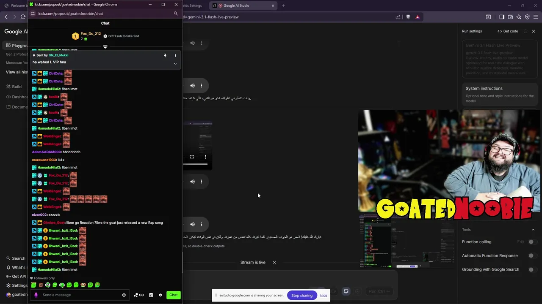542x304 pixels.
Task: Click the chat scrollbar thumb
Action: (x=182, y=262)
